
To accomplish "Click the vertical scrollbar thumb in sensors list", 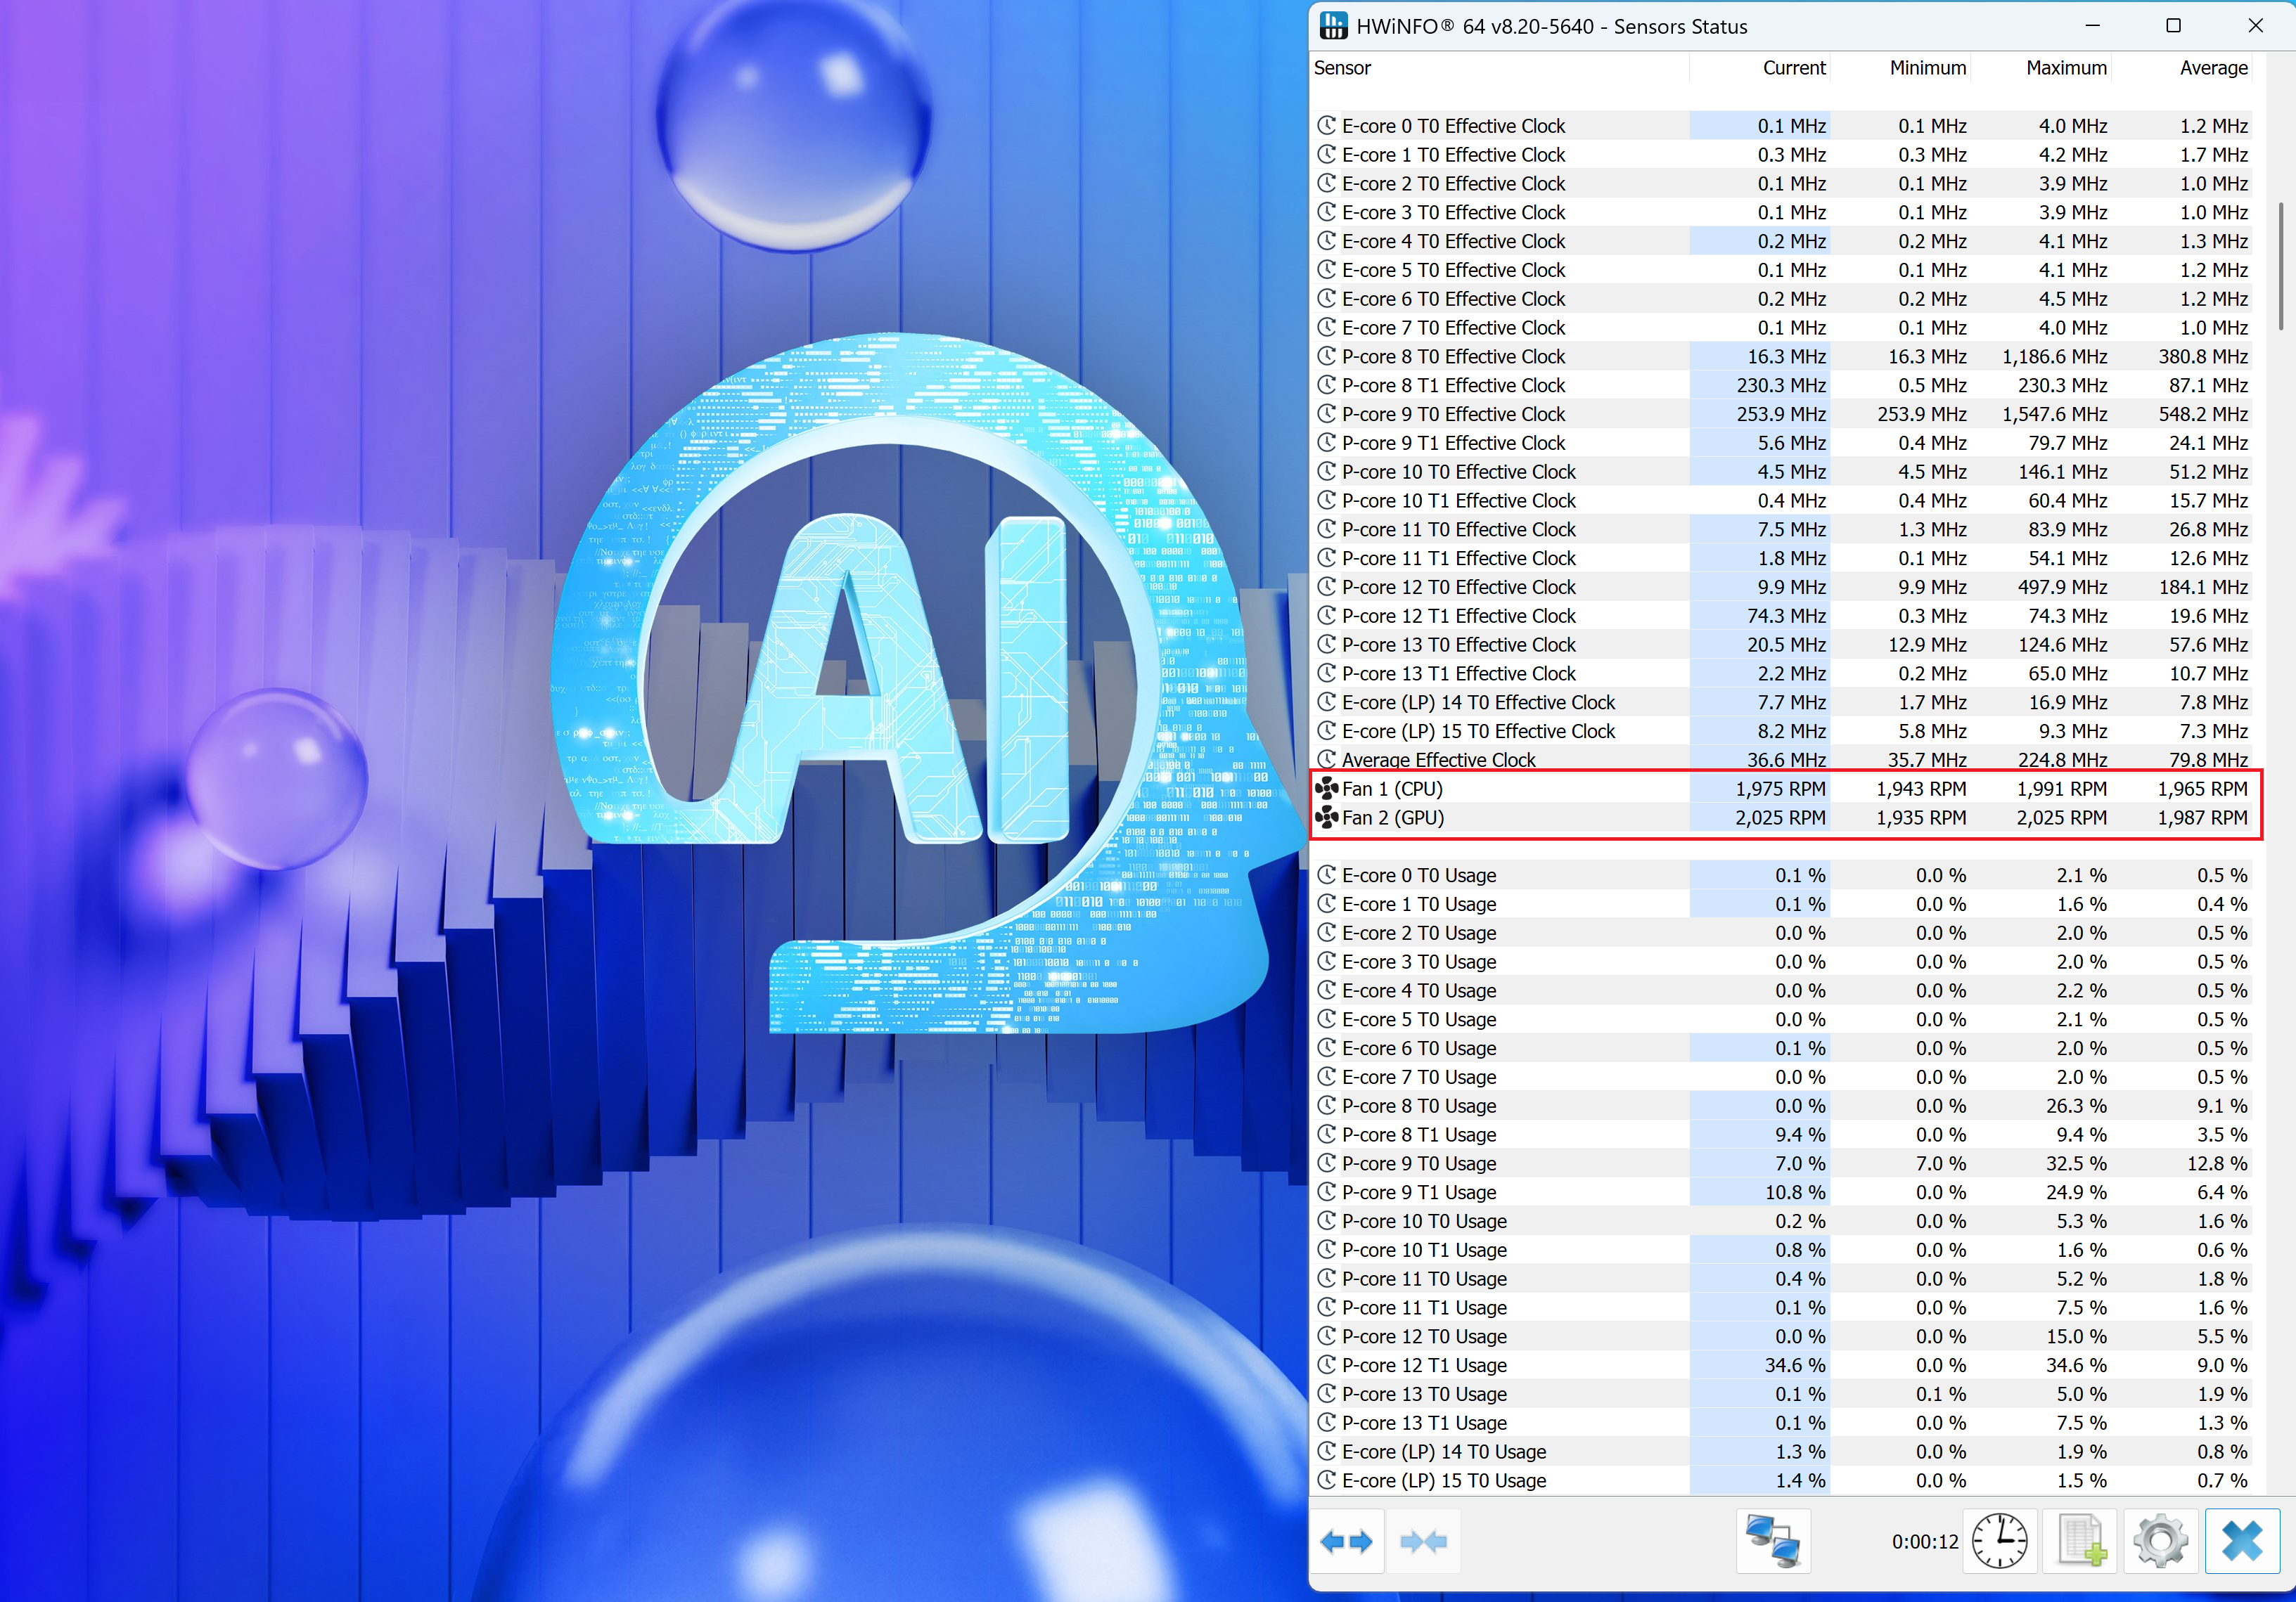I will coord(2281,266).
